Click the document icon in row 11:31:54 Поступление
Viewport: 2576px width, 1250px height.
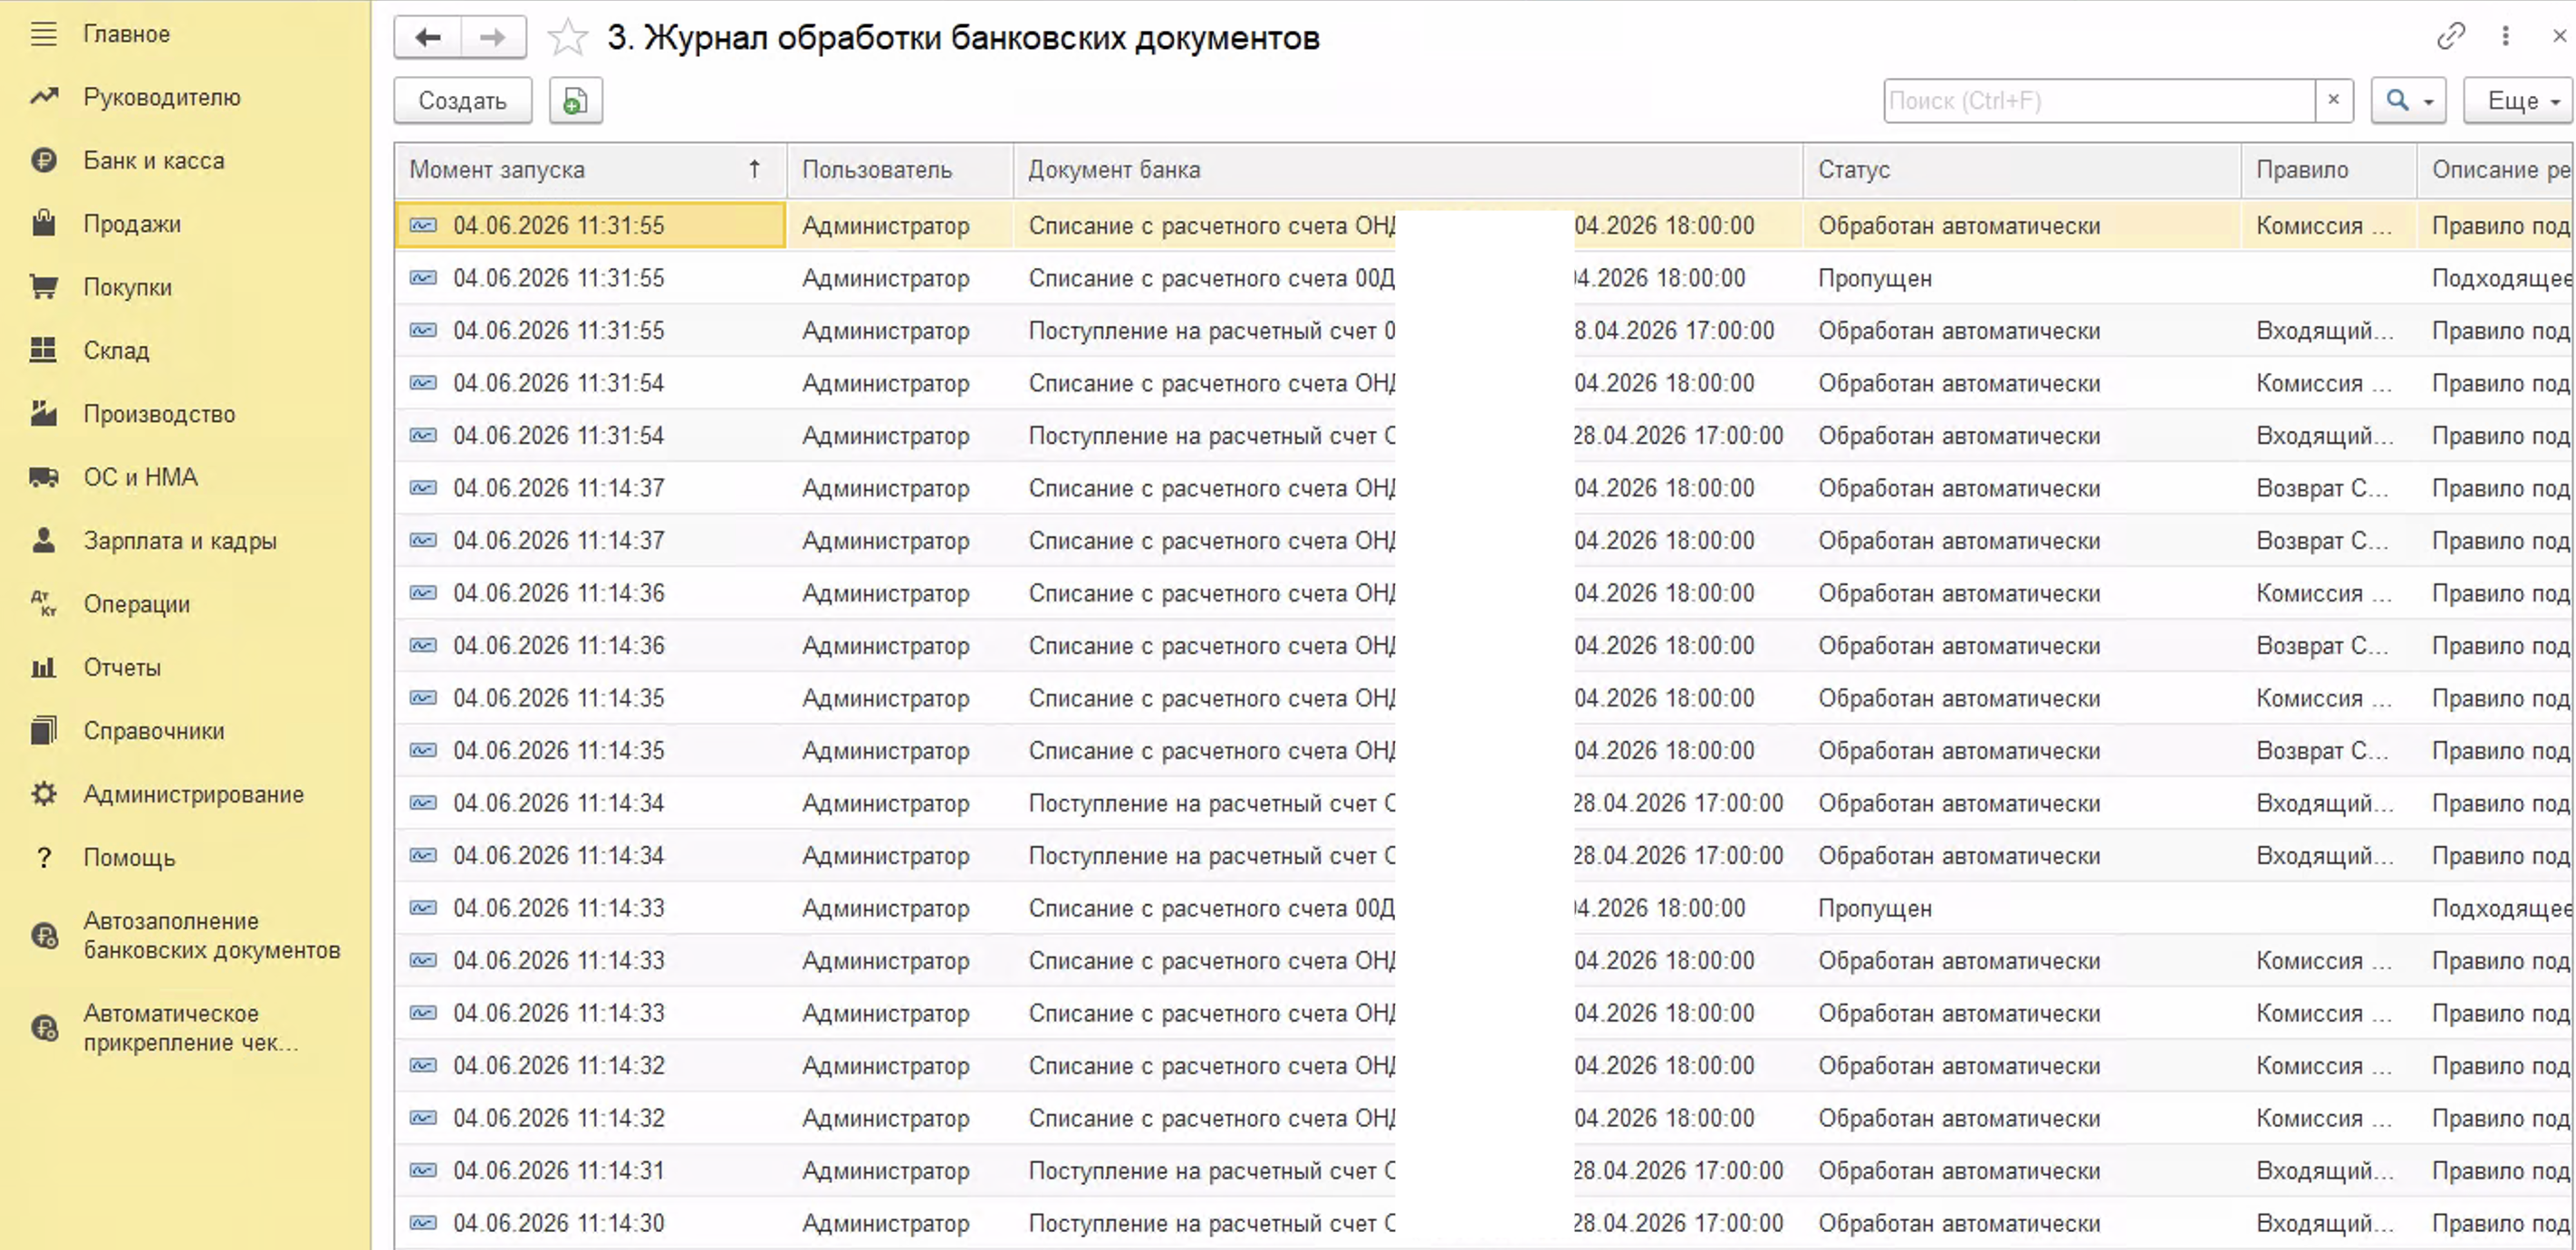(423, 436)
